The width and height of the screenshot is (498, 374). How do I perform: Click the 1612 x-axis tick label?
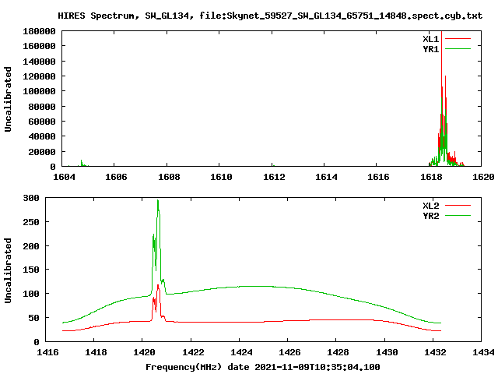tap(274, 177)
